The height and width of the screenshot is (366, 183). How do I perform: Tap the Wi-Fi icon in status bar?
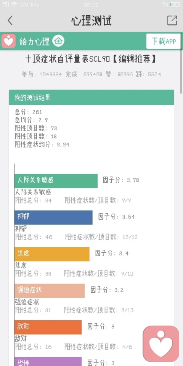click(14, 5)
